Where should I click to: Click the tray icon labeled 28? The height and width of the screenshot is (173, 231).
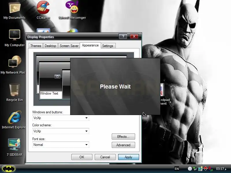coord(210,169)
